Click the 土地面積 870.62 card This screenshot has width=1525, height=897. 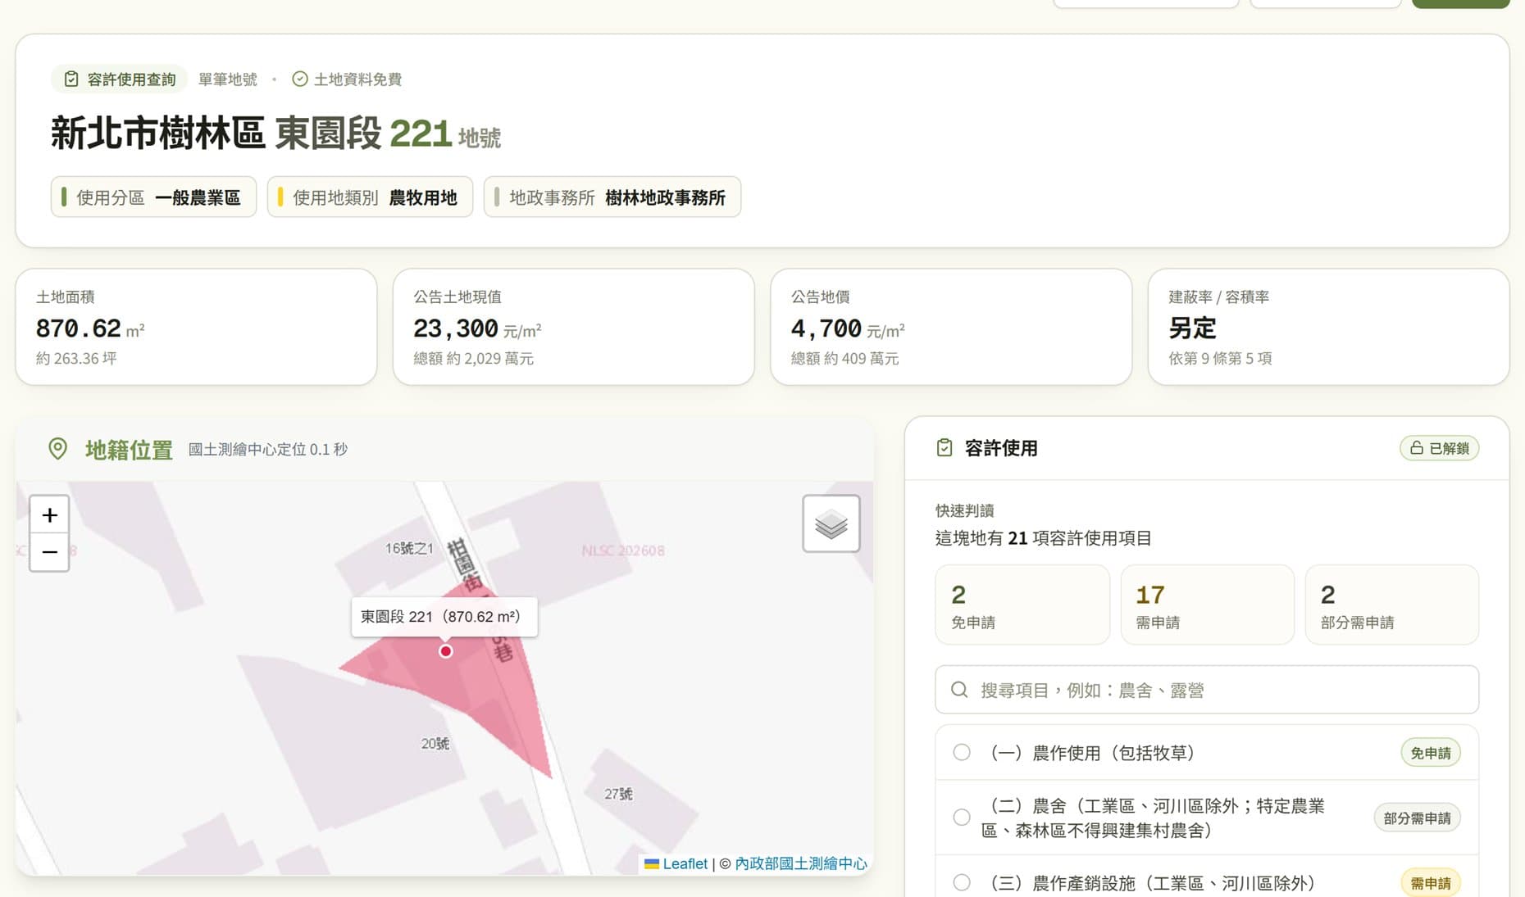pos(196,327)
